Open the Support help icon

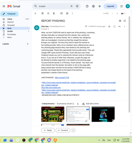tap(87, 6)
